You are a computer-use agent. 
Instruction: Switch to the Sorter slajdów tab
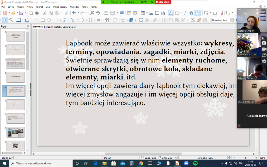coord(69,27)
